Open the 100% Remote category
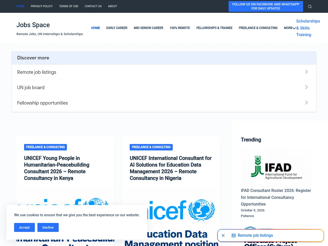This screenshot has height=246, width=328. 180,28
